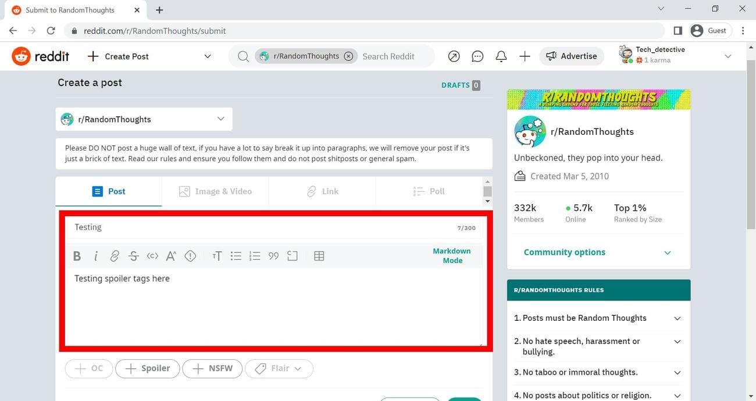Click the Search Reddit input field
This screenshot has width=756, height=401.
pos(393,56)
